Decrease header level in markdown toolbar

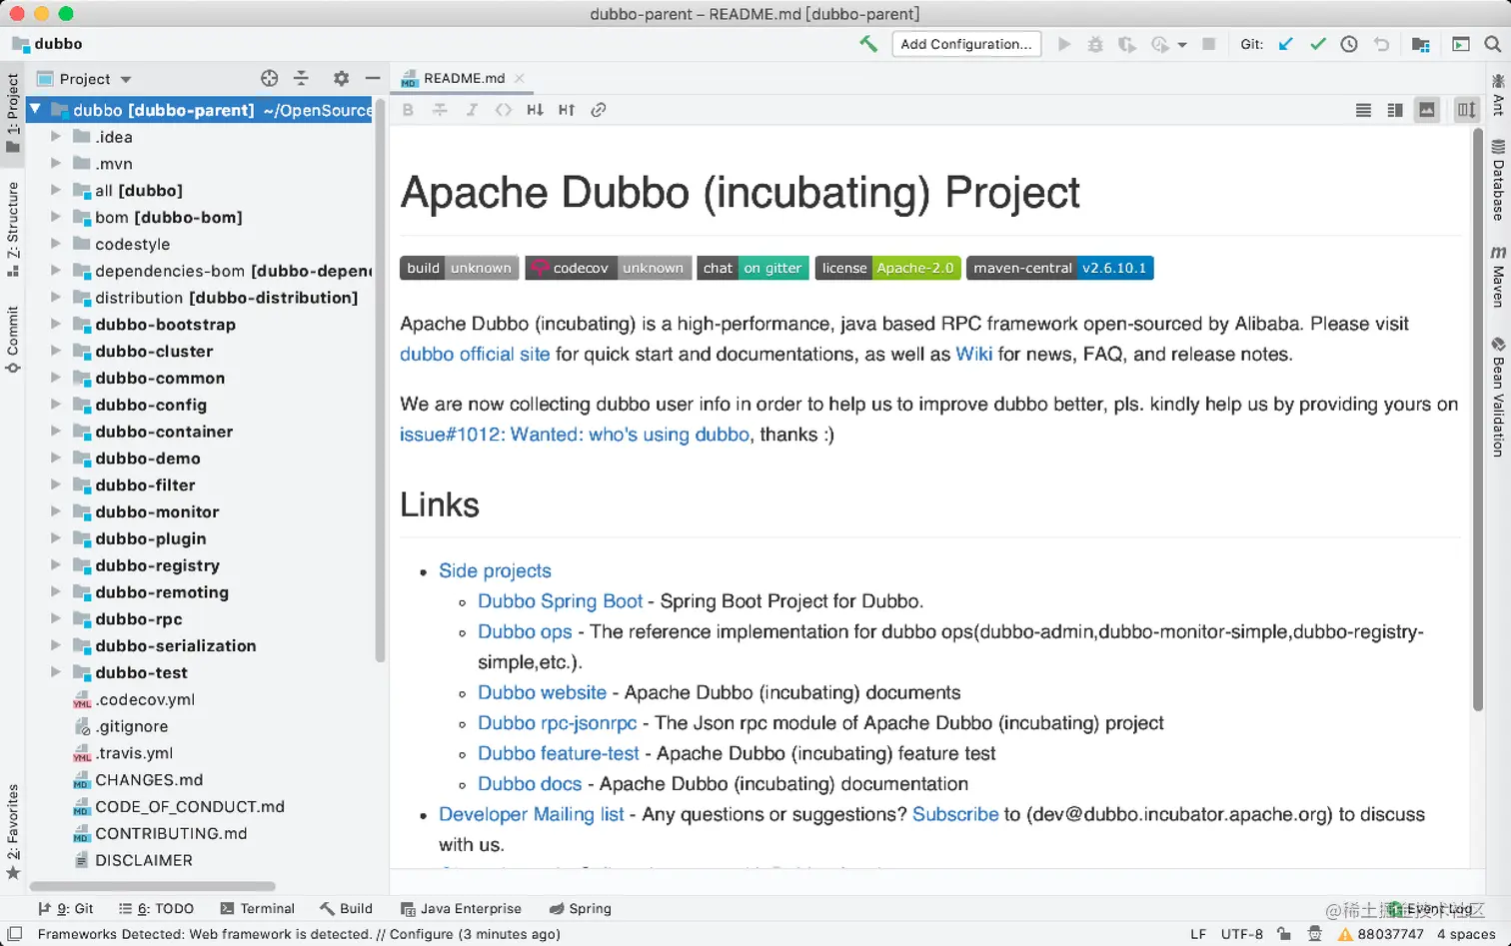[x=535, y=110]
